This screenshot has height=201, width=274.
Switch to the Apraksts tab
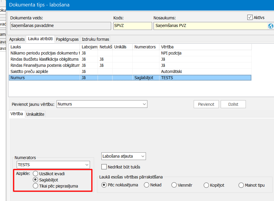coord(17,39)
